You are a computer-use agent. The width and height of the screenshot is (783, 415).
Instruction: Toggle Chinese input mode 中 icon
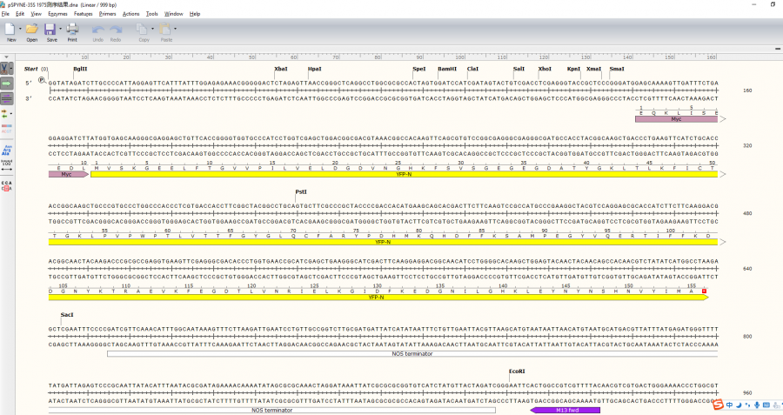click(x=730, y=405)
